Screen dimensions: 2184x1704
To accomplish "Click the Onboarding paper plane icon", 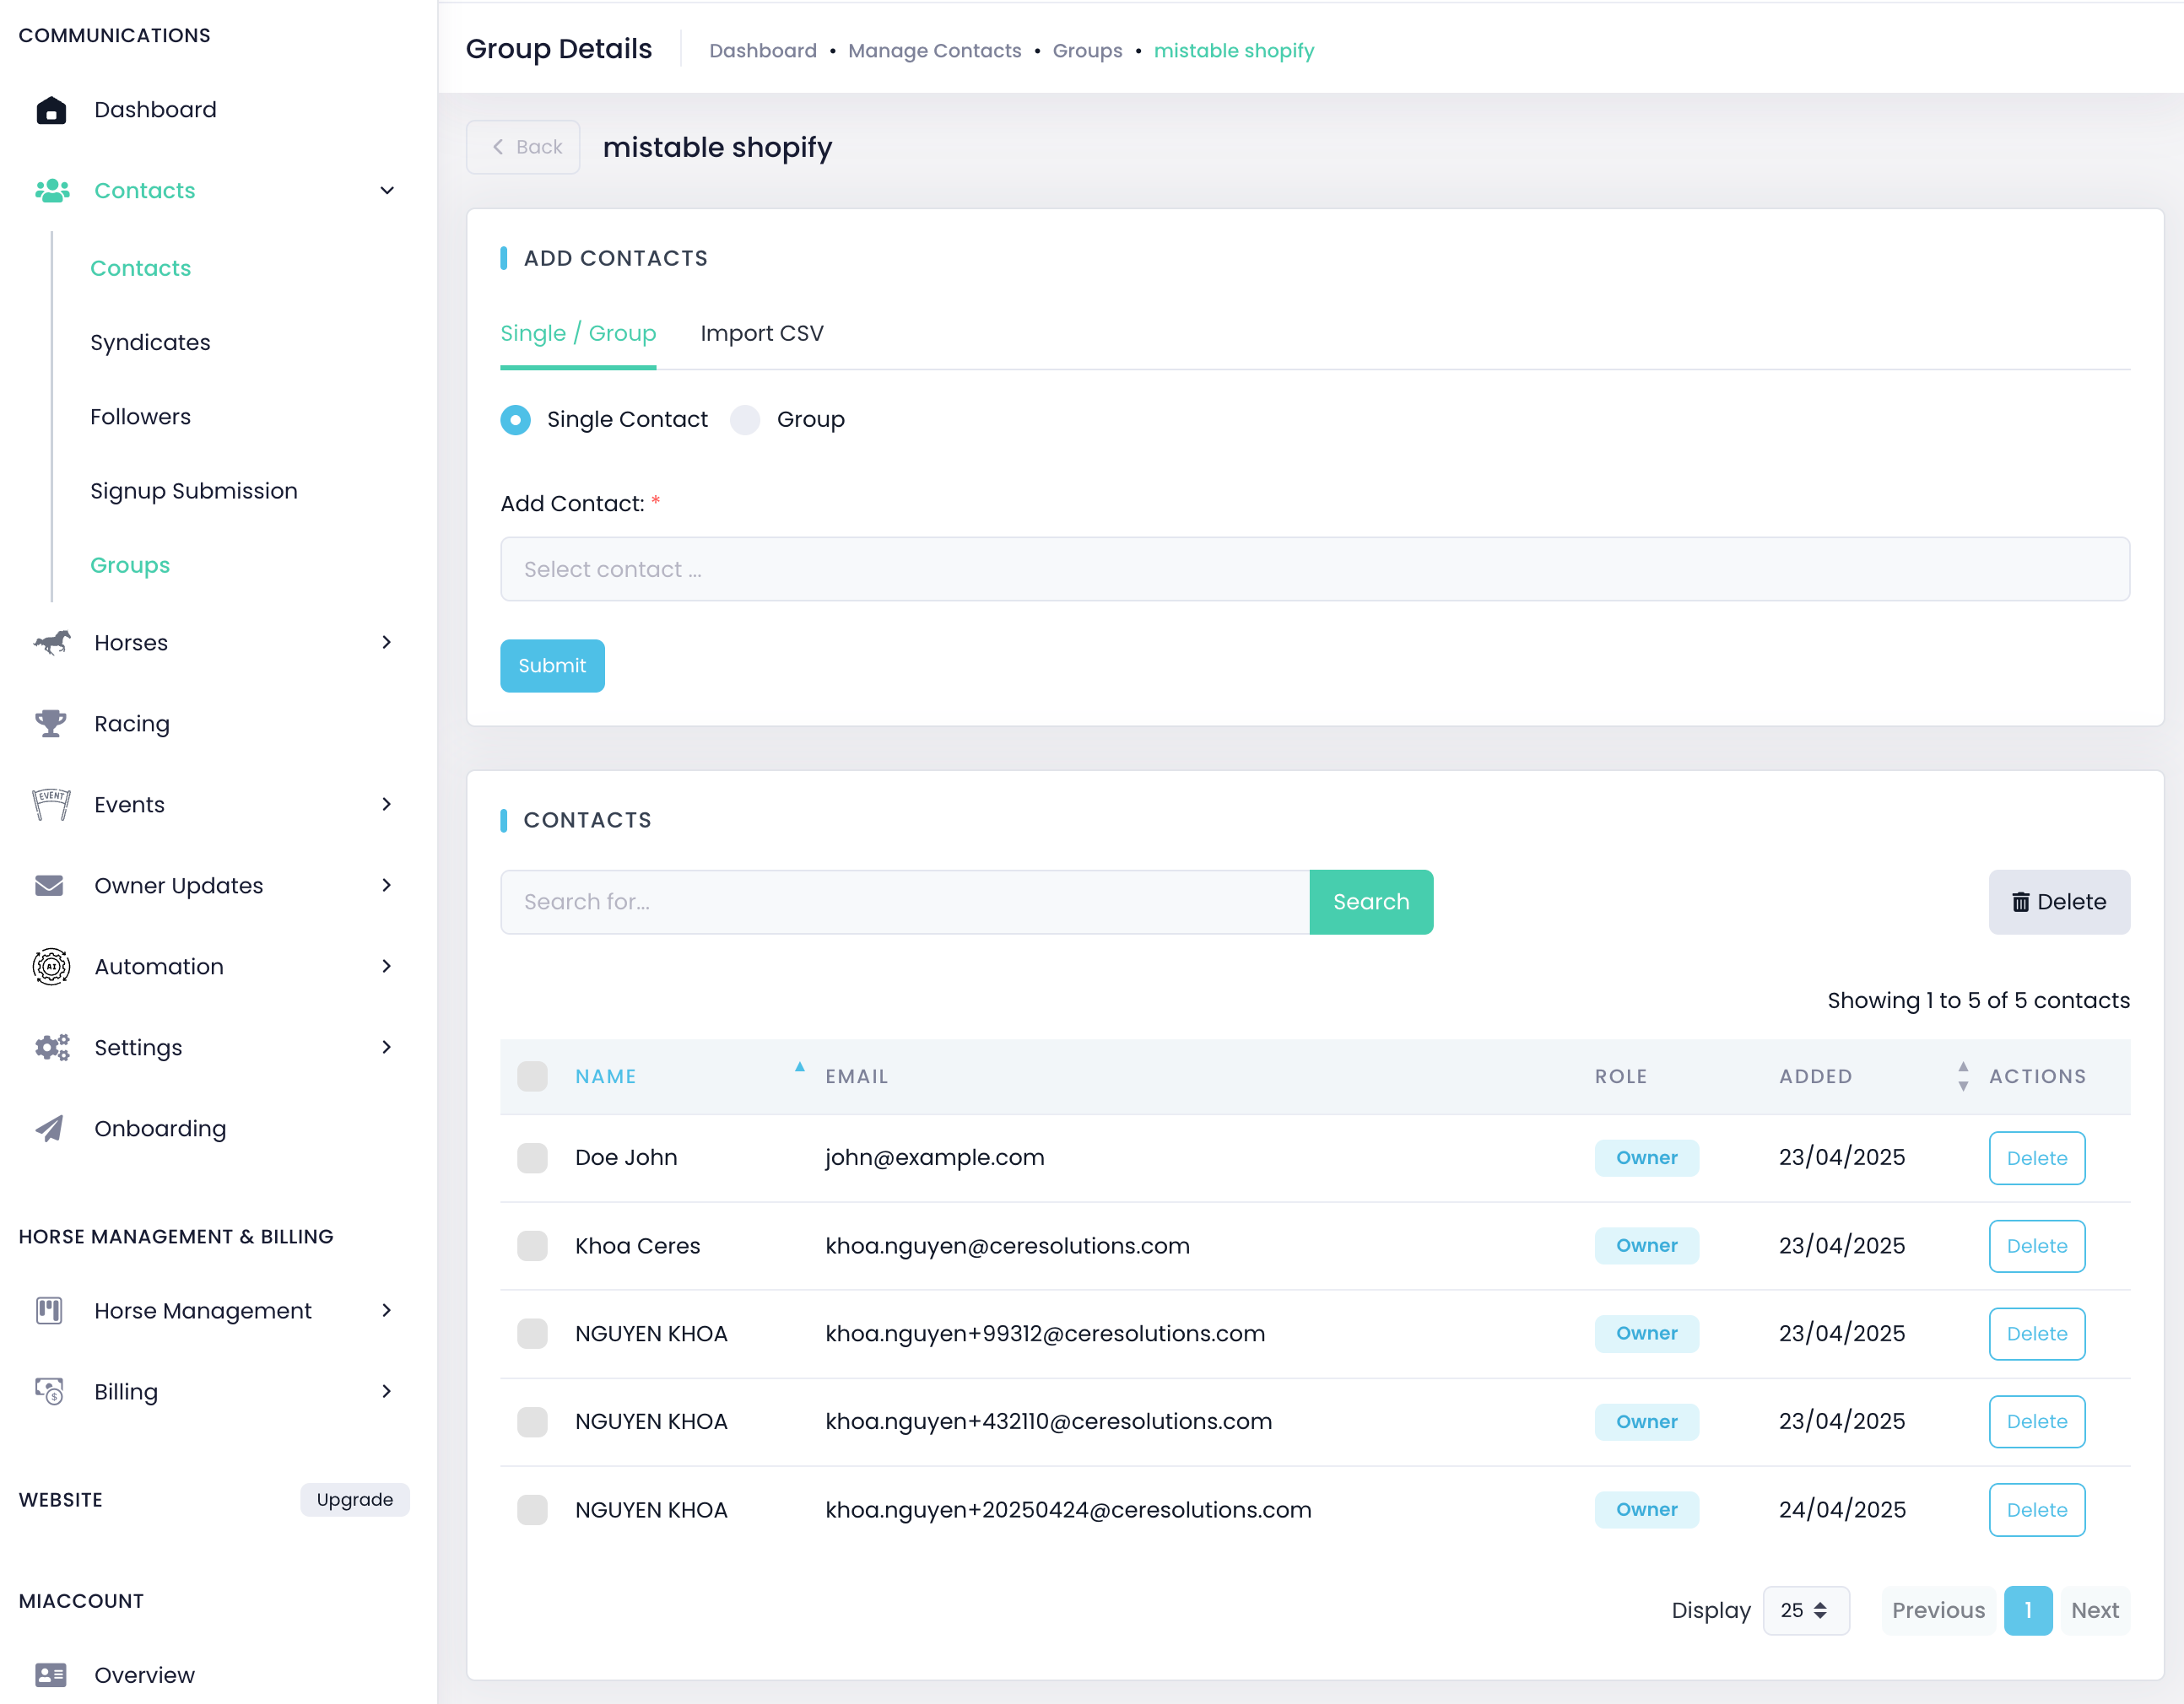I will pos(49,1129).
